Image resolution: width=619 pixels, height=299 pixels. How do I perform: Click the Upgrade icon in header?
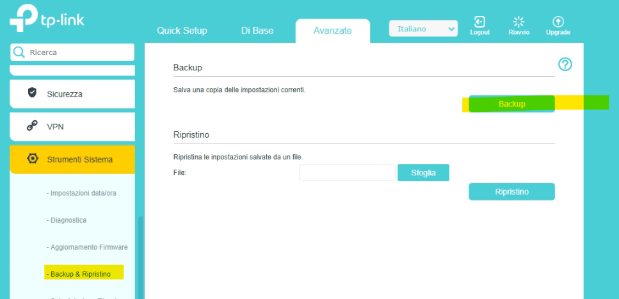tap(558, 22)
